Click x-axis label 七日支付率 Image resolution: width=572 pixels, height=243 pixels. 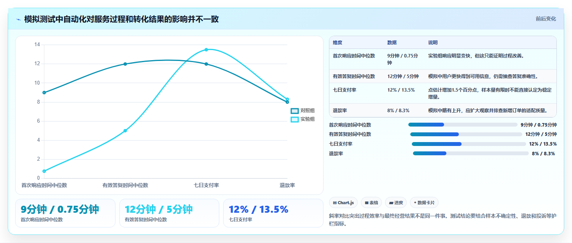pos(206,186)
